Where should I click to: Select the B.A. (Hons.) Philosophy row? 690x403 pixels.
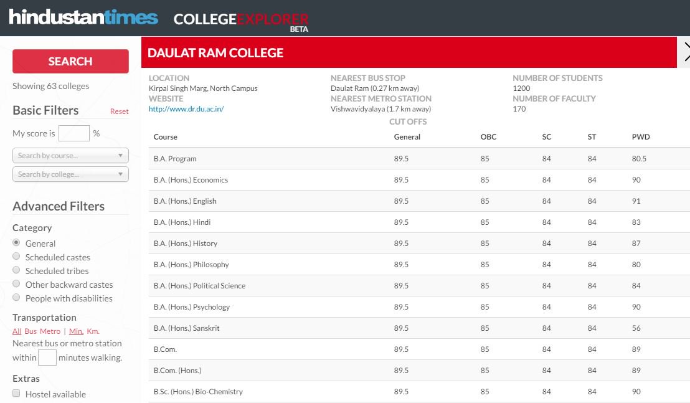point(419,265)
